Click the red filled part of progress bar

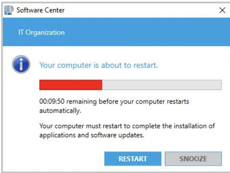coord(70,85)
